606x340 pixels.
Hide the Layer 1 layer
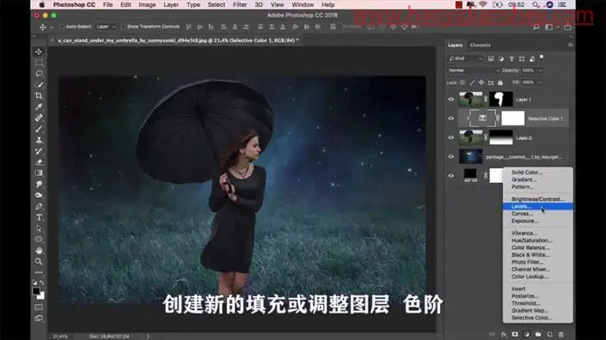point(451,100)
